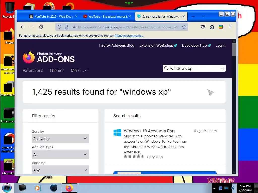The width and height of the screenshot is (258, 193).
Task: Open the Windows Start orb
Action: tap(7, 188)
